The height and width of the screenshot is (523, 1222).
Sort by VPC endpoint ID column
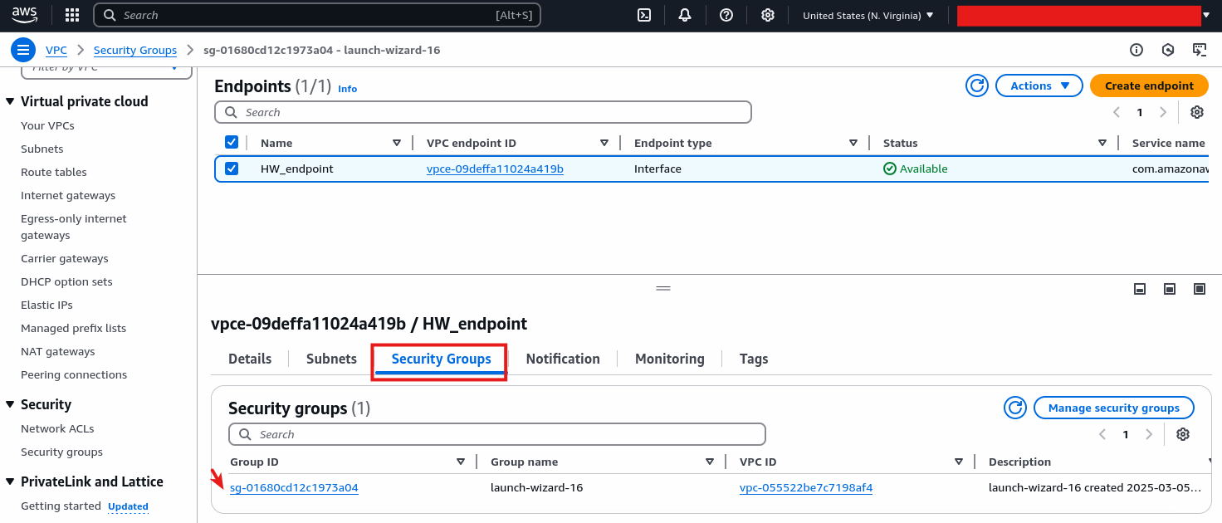(x=604, y=143)
